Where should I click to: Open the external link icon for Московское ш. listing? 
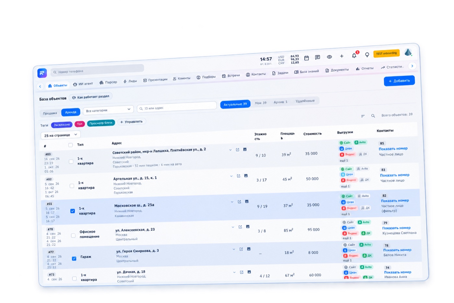[239, 202]
